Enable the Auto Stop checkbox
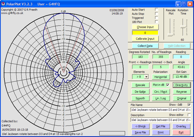The image size is (194, 137). pos(156,13)
